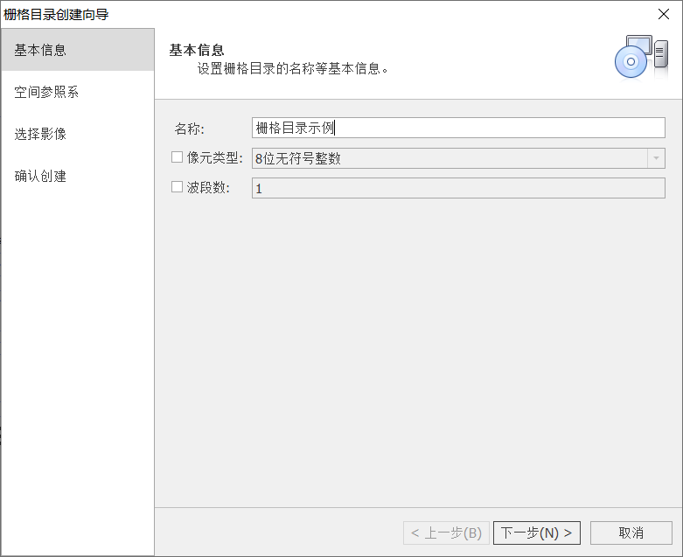The image size is (683, 557).
Task: Close the 栅格目录创建向导 dialog window
Action: (663, 14)
